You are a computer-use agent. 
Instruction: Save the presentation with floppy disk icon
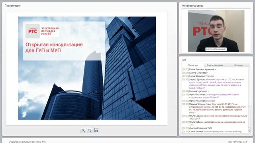coord(96,130)
